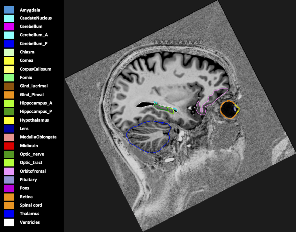Click the Cerebellum_A legend swatch

[x=9, y=35]
